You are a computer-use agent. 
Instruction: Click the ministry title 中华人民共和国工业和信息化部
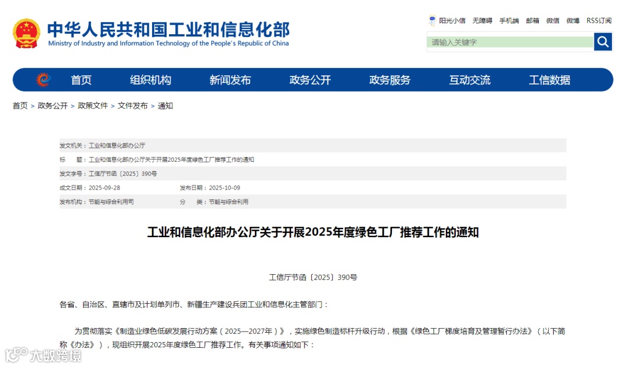pyautogui.click(x=170, y=29)
